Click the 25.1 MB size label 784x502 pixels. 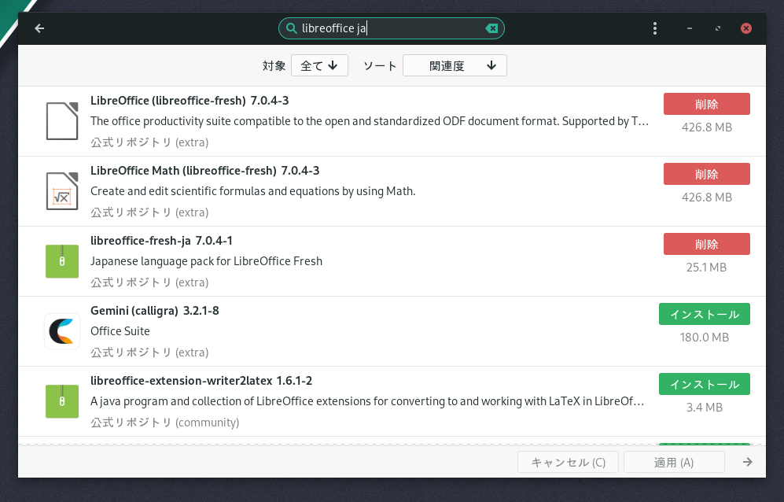coord(706,268)
